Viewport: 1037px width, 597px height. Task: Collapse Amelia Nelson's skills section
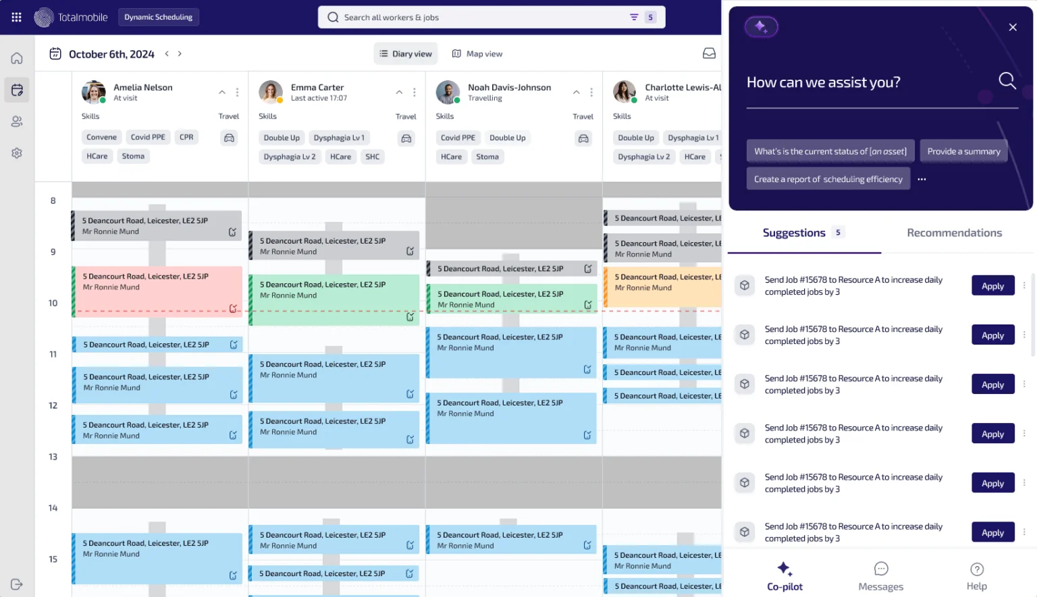pyautogui.click(x=222, y=92)
